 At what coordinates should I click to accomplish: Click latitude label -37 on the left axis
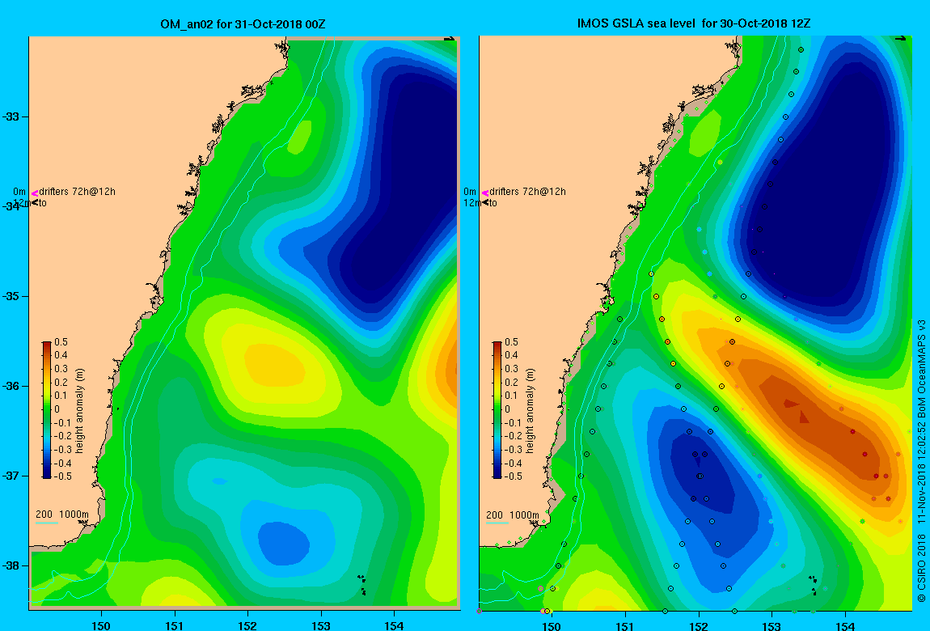pos(11,476)
